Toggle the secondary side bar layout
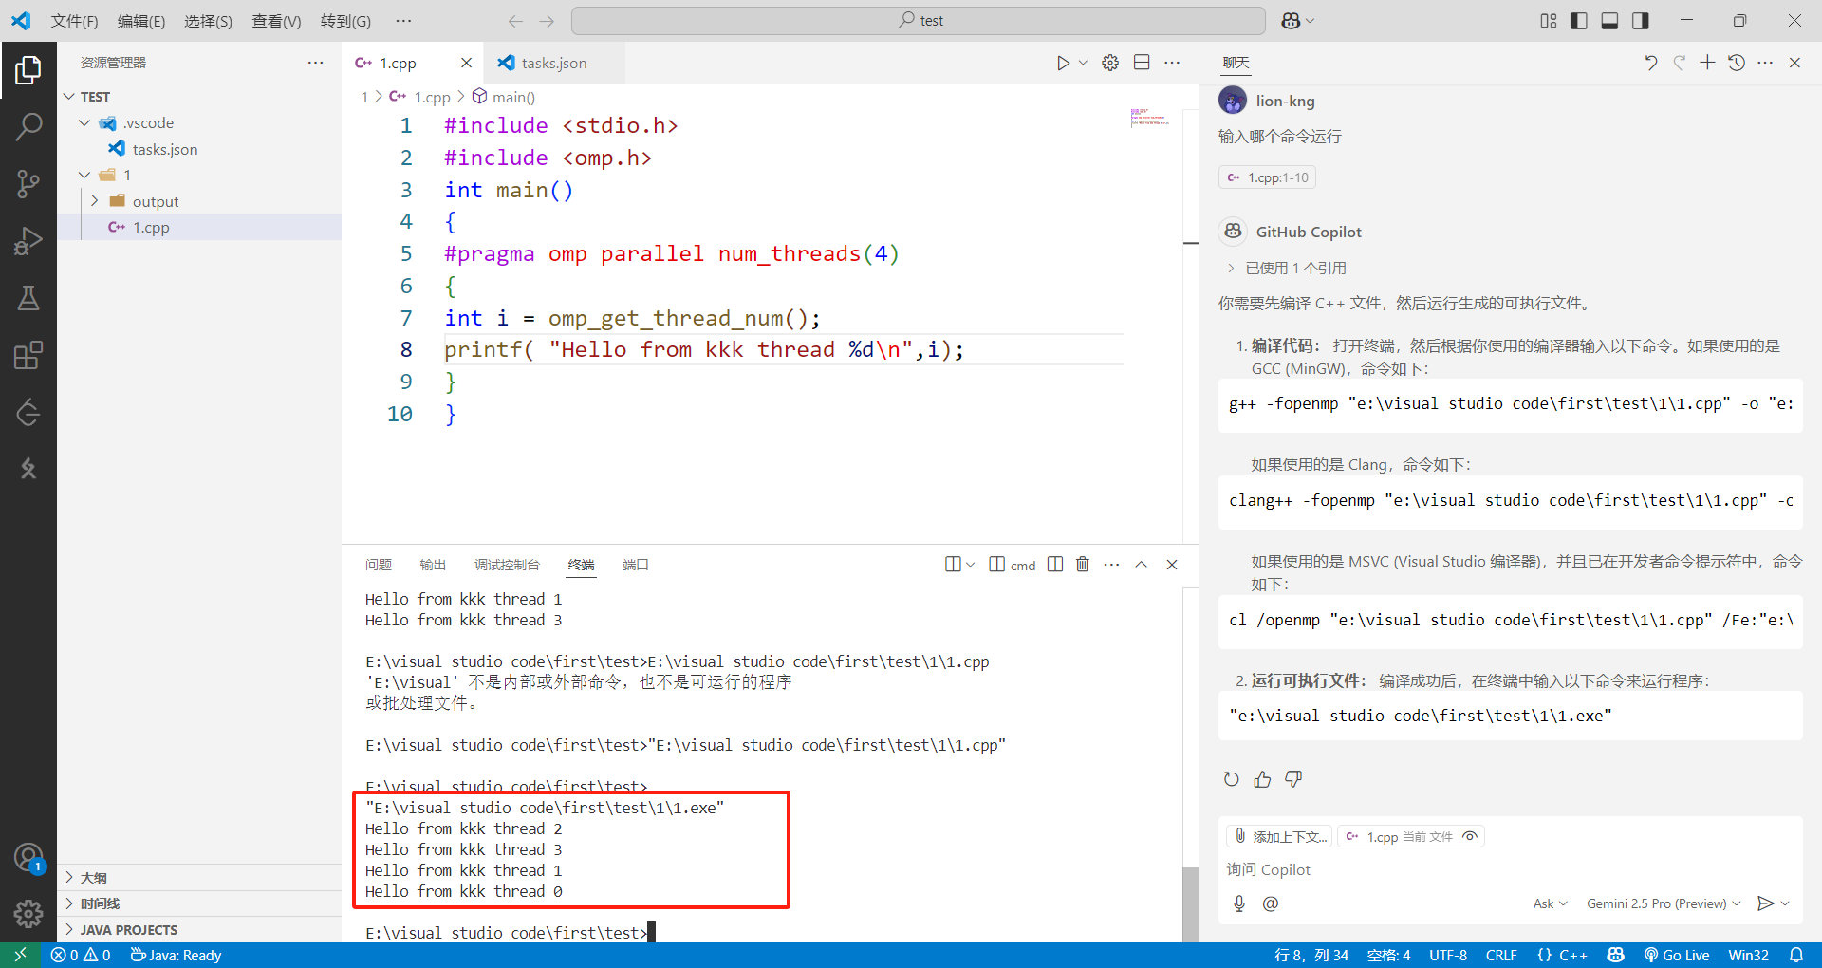 [1639, 20]
